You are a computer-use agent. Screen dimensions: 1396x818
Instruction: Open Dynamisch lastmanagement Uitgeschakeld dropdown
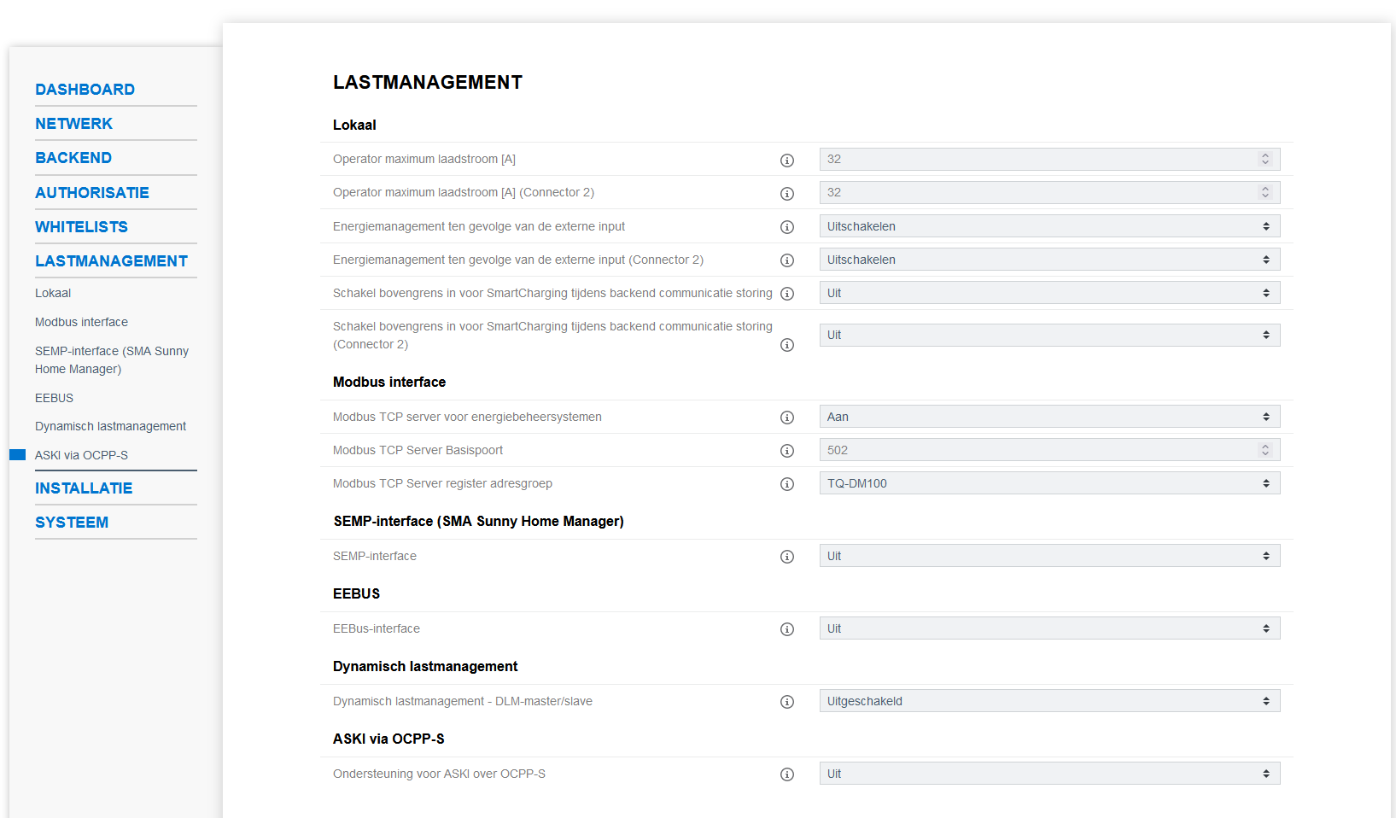click(x=1048, y=701)
